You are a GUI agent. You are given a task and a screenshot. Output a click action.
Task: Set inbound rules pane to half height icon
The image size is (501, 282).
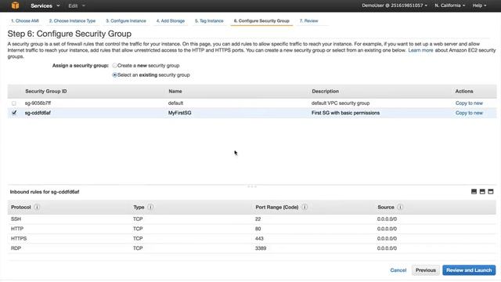pyautogui.click(x=482, y=191)
